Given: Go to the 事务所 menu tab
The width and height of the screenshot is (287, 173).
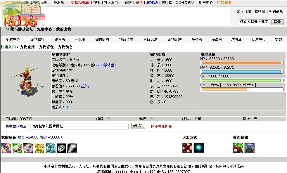Looking at the screenshot, I should (x=197, y=39).
